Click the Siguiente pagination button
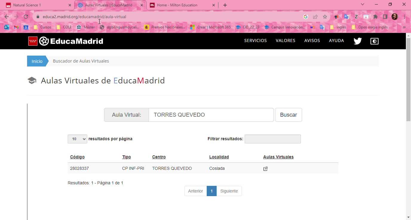This screenshot has height=220, width=411. [x=229, y=191]
